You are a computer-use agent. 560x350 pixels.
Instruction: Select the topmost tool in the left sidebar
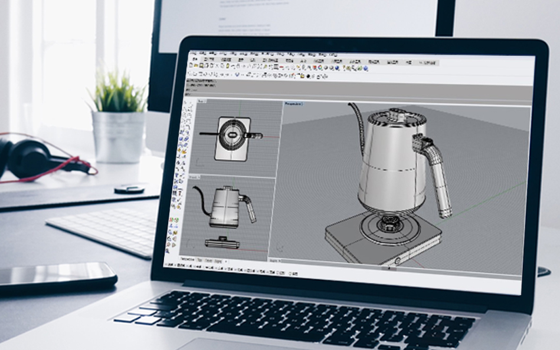point(185,104)
